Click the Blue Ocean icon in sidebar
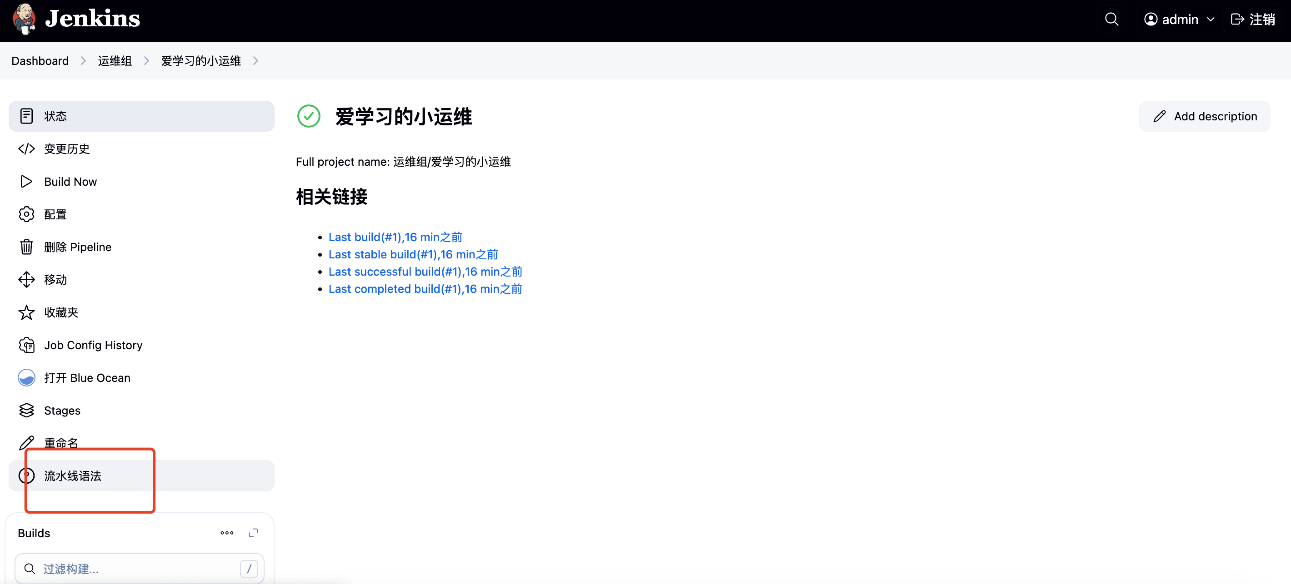Viewport: 1291px width, 584px height. click(26, 378)
